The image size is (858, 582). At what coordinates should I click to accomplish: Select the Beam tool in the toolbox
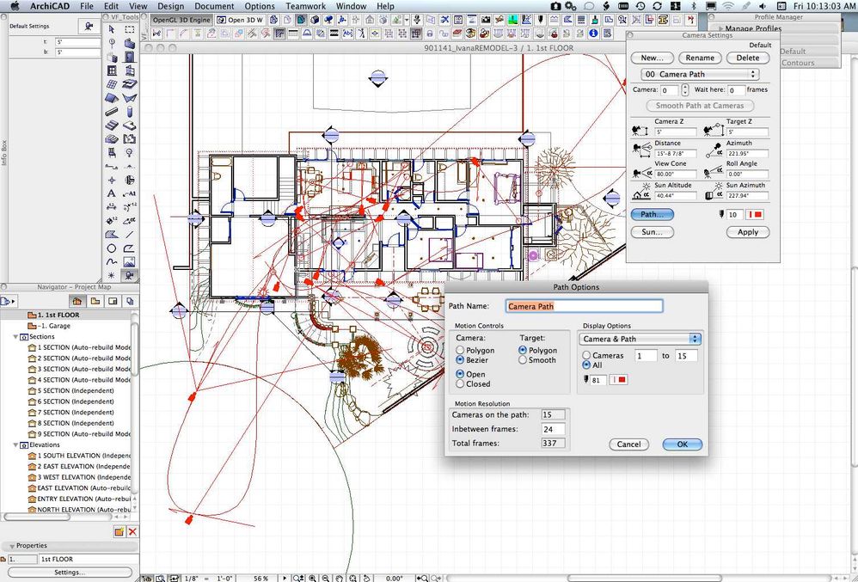[112, 112]
